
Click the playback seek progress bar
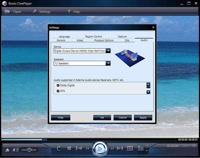click(x=89, y=140)
